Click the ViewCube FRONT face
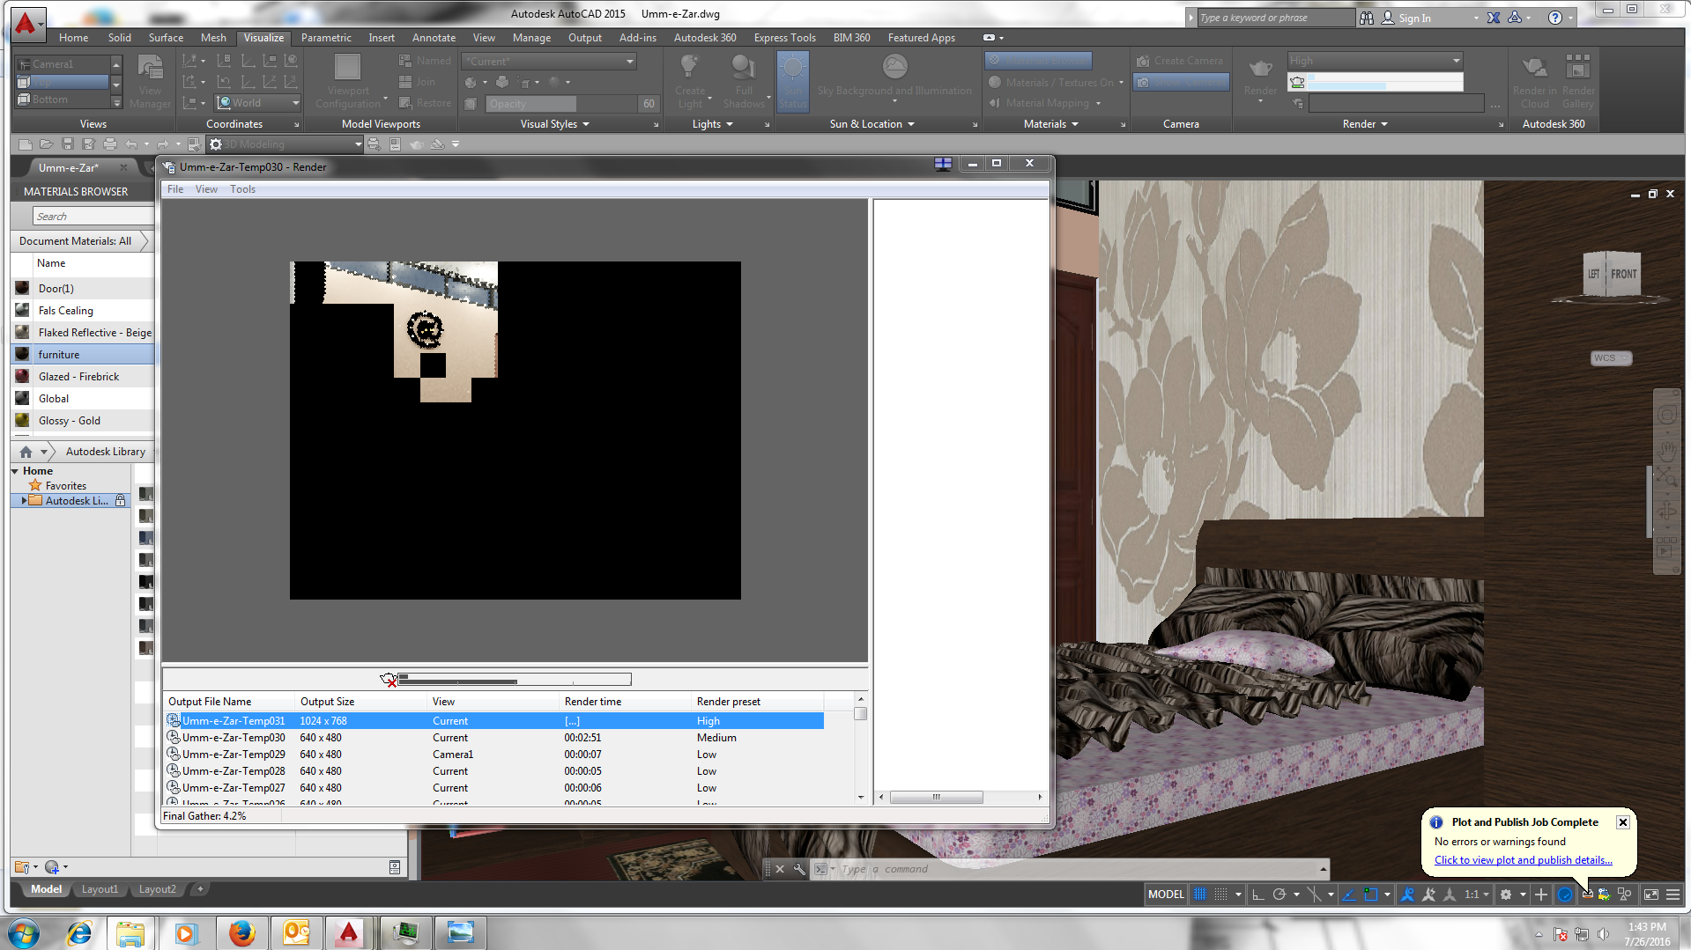Viewport: 1691px width, 950px height. click(1623, 274)
